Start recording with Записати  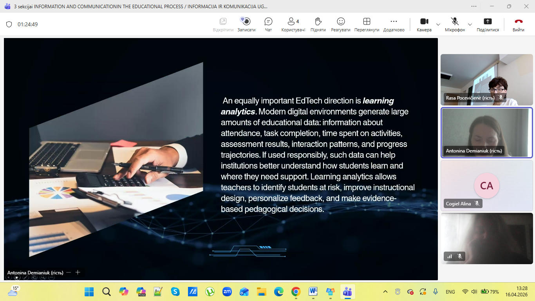coord(246,24)
